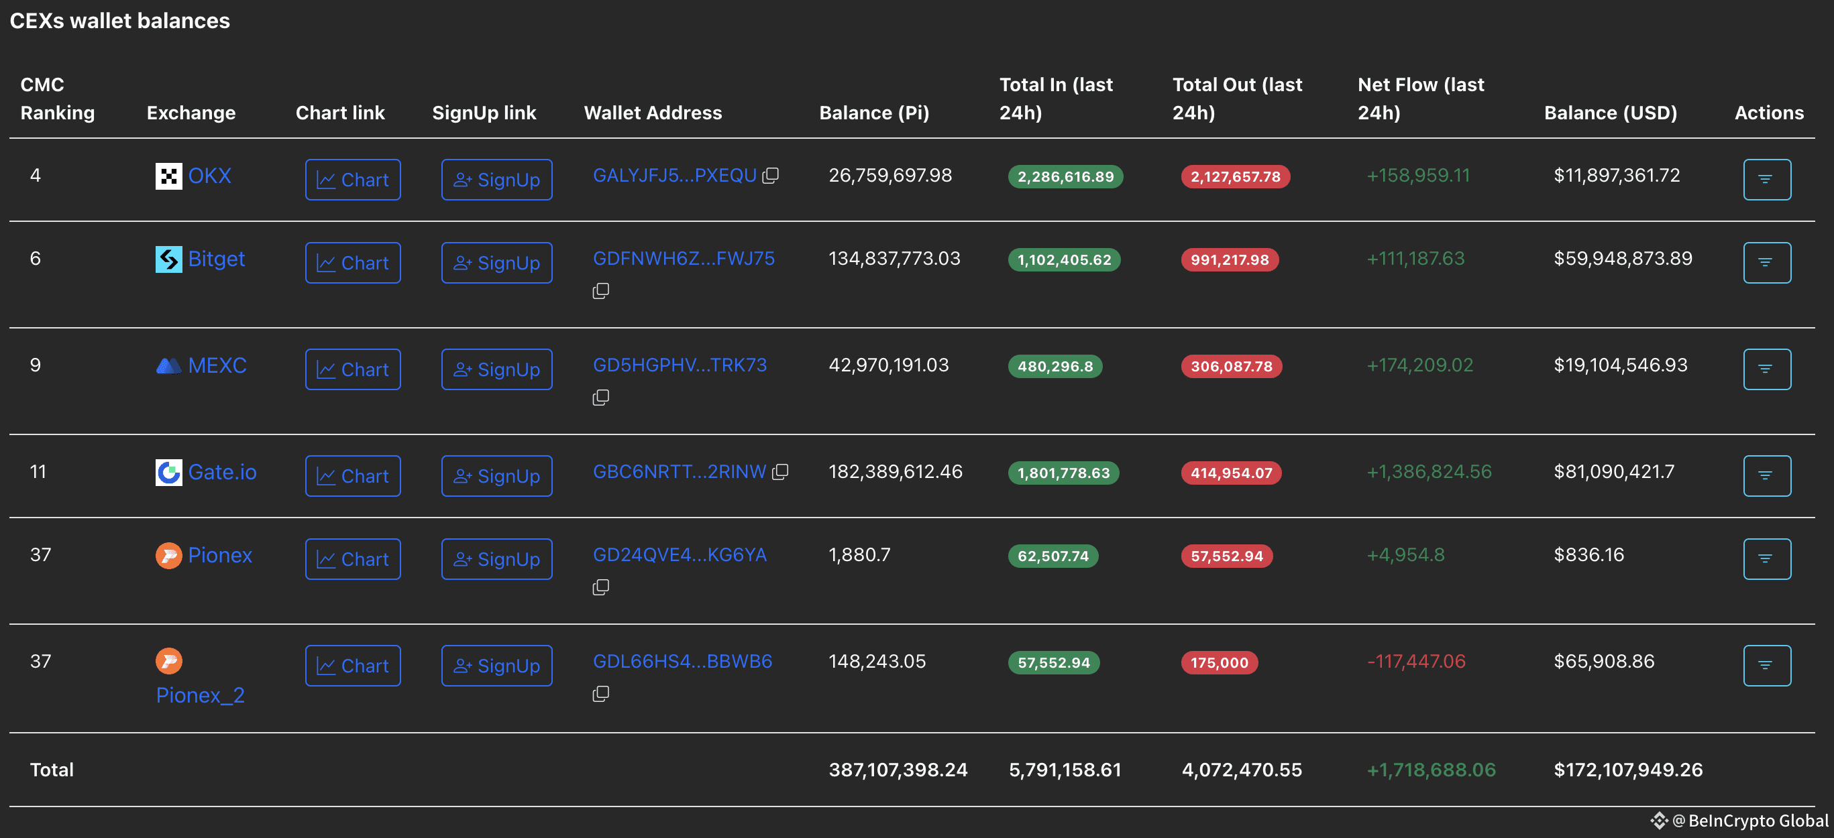1834x838 pixels.
Task: Click the Balance (Pi) column header
Action: pyautogui.click(x=874, y=113)
